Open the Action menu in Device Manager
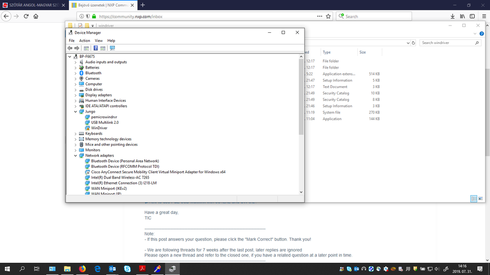490x275 pixels. point(84,41)
